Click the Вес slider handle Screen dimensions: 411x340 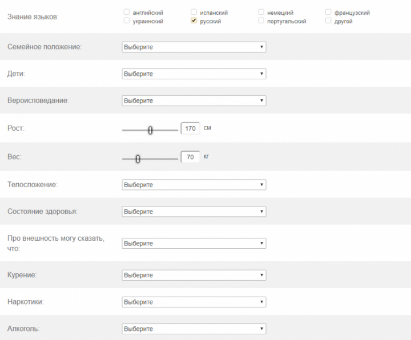[138, 159]
